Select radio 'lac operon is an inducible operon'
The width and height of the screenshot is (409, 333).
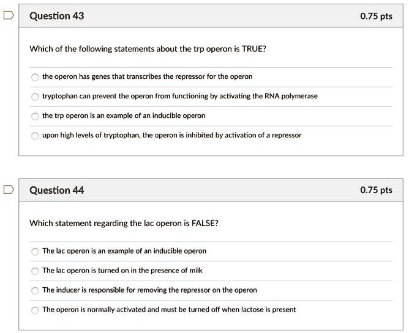[x=36, y=251]
